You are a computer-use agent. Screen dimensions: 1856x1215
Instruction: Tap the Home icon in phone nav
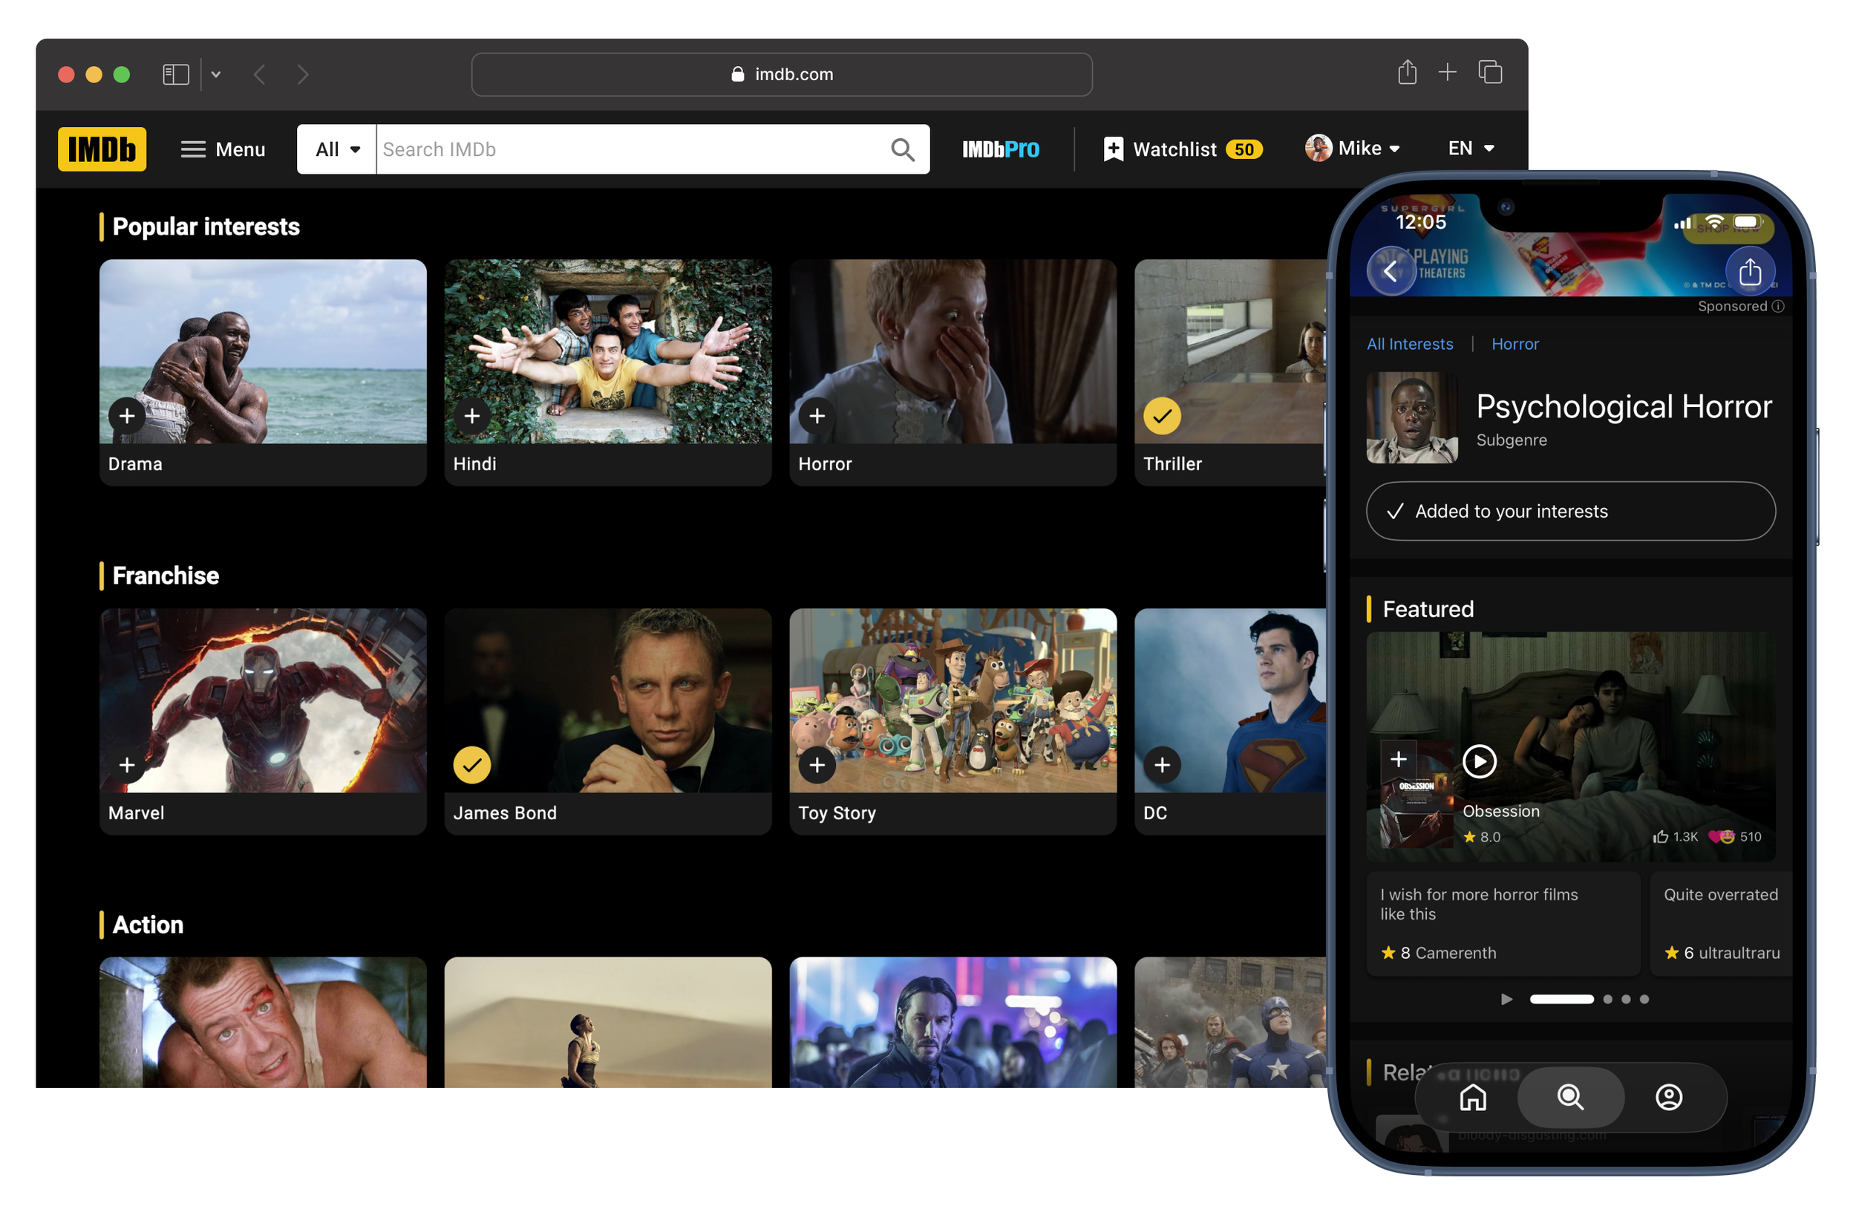1472,1097
